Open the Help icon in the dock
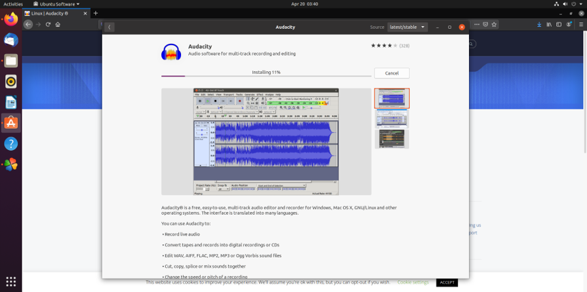This screenshot has height=292, width=587. tap(10, 143)
